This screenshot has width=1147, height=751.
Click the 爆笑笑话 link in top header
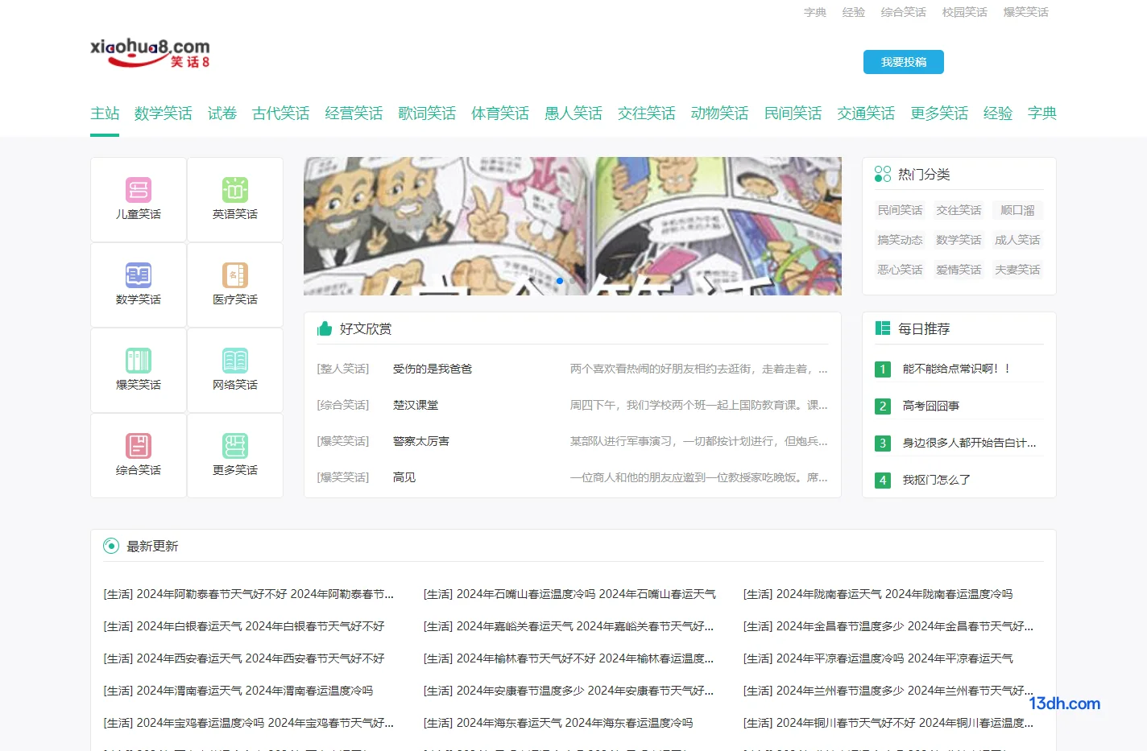(x=1026, y=12)
